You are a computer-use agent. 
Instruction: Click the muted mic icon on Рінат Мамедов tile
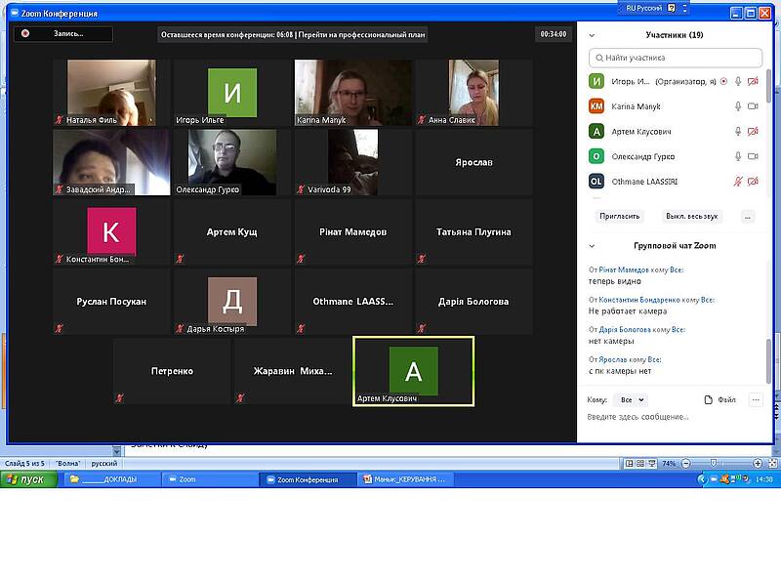pos(301,259)
